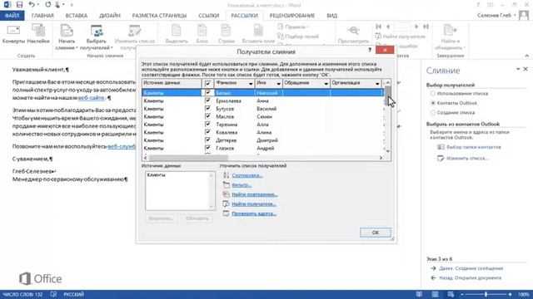This screenshot has height=299, width=533.
Task: Click the proofing icon in status bar
Action: (53, 294)
